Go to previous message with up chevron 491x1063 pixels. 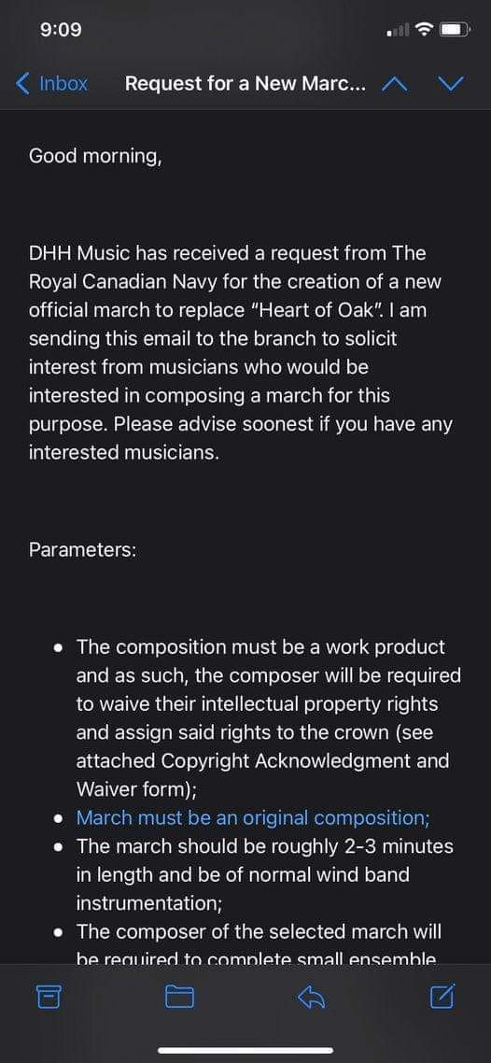(x=395, y=84)
